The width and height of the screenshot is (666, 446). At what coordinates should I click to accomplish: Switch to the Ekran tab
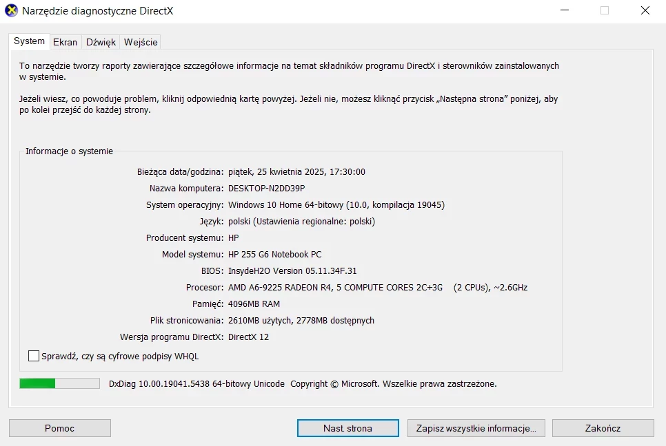(x=65, y=42)
